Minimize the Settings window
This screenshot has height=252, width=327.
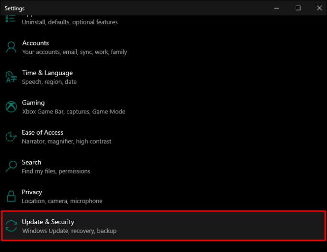[x=276, y=8]
